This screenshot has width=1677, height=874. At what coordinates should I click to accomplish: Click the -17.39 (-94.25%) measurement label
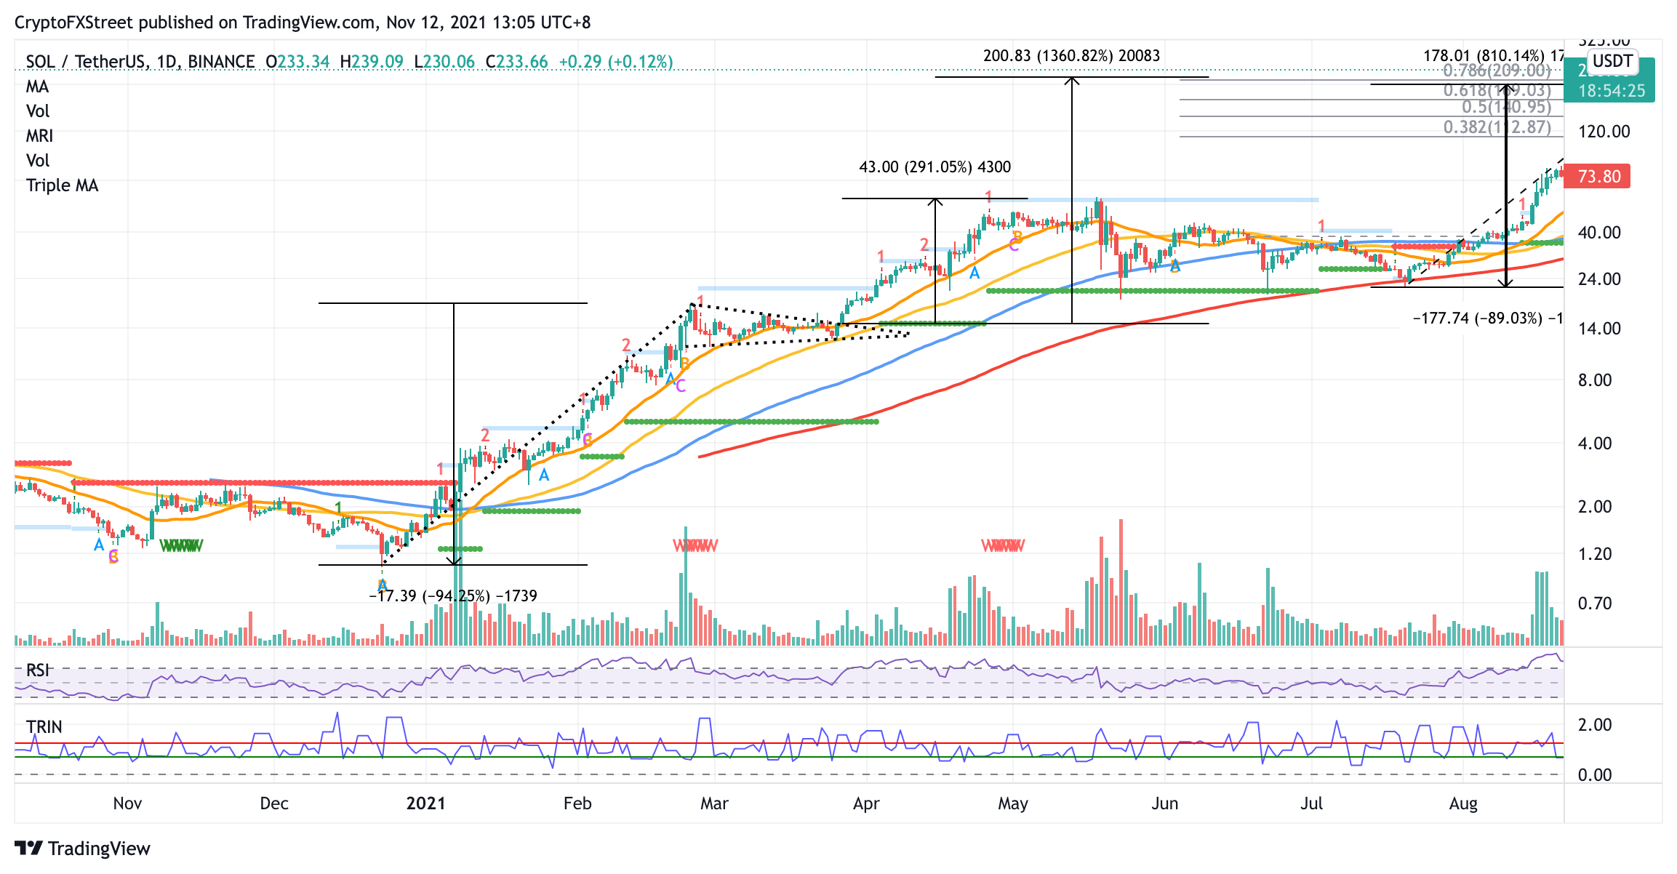453,596
